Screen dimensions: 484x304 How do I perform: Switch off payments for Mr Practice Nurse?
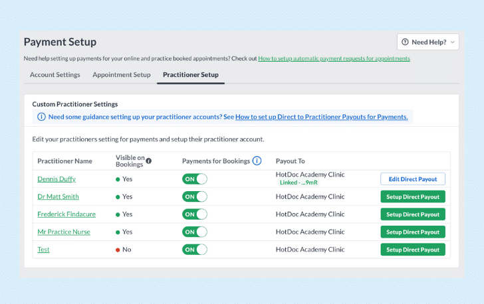(194, 232)
